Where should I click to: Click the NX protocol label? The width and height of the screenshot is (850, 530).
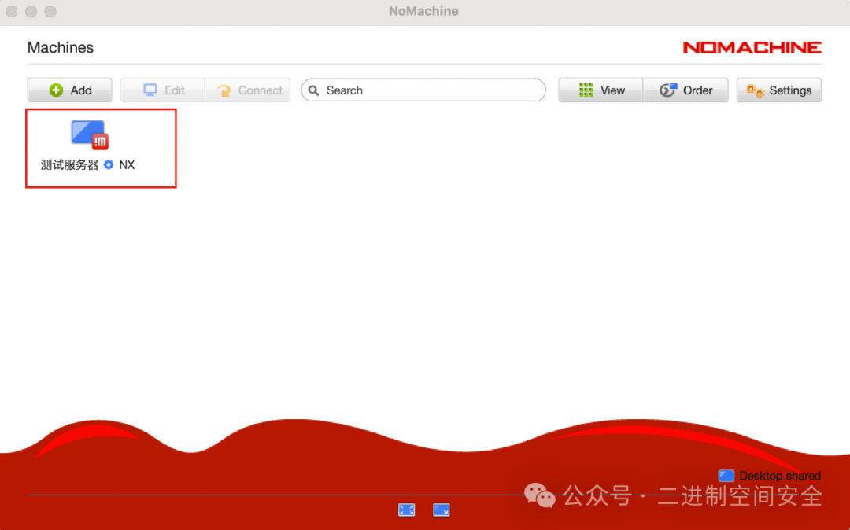127,165
